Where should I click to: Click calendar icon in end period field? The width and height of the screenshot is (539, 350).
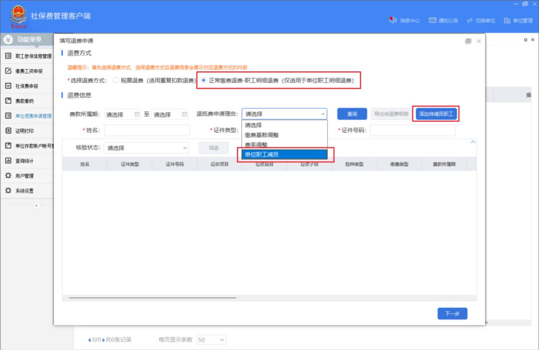click(x=185, y=114)
